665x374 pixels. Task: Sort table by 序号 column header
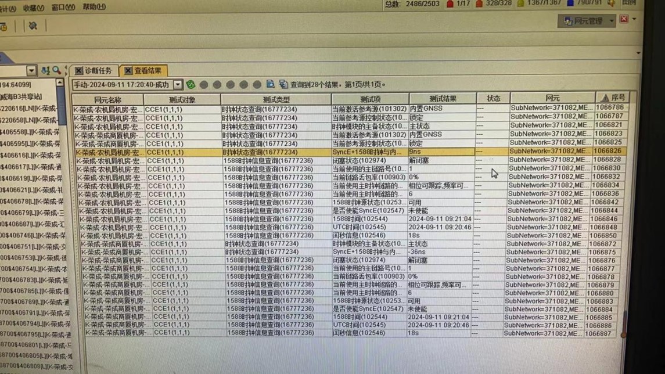point(613,98)
